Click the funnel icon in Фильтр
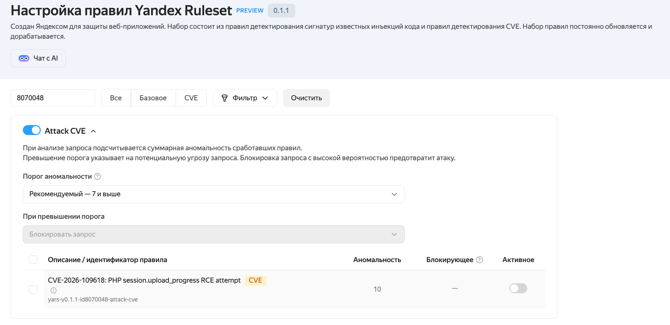Screen dimensions: 670x325 225,98
